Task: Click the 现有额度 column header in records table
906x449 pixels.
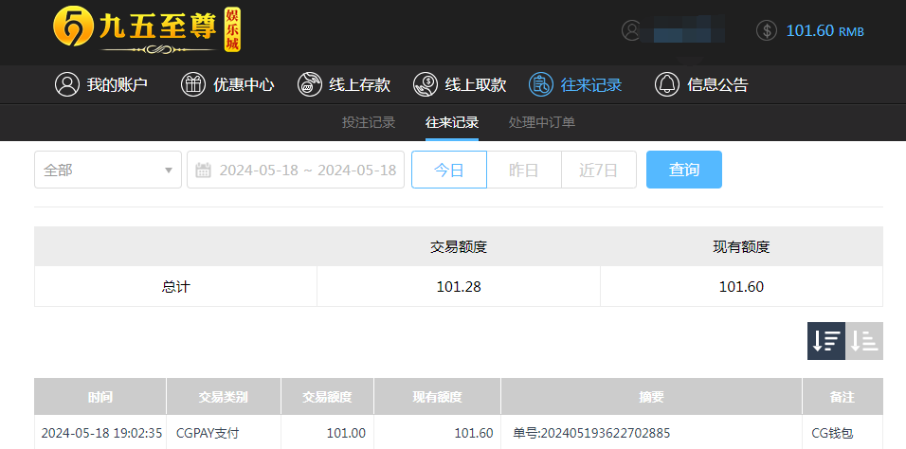Action: 438,397
